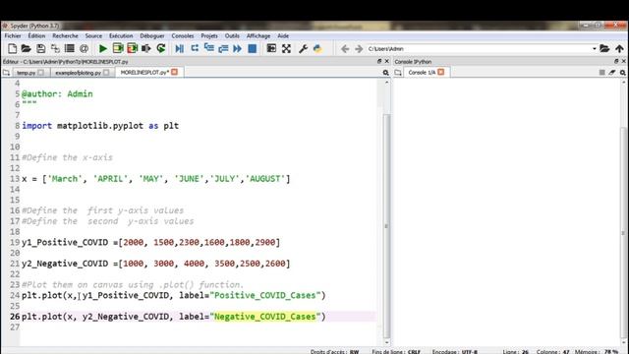Open the Recherche menu
This screenshot has width=629, height=354.
66,35
